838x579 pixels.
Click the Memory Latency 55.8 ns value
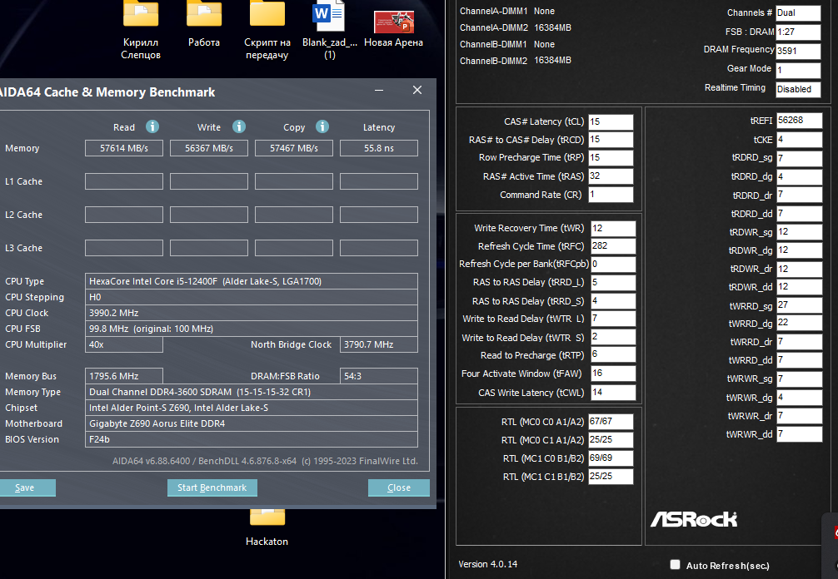(x=379, y=148)
